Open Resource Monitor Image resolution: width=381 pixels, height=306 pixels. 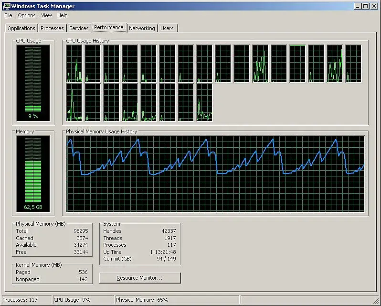tap(140, 278)
